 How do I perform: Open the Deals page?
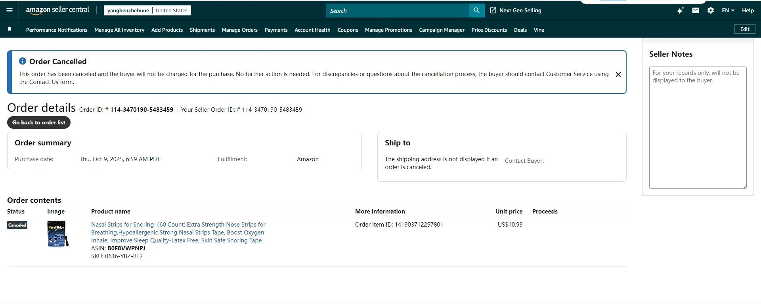[x=520, y=30]
